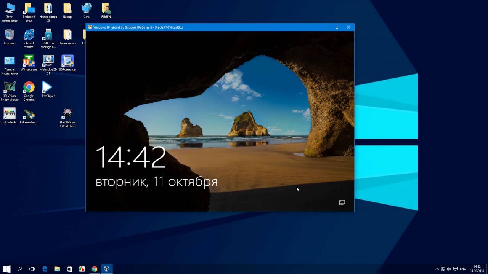Select the 3D Vision Photo Viewer shortcut
This screenshot has width=488, height=274.
(10, 91)
